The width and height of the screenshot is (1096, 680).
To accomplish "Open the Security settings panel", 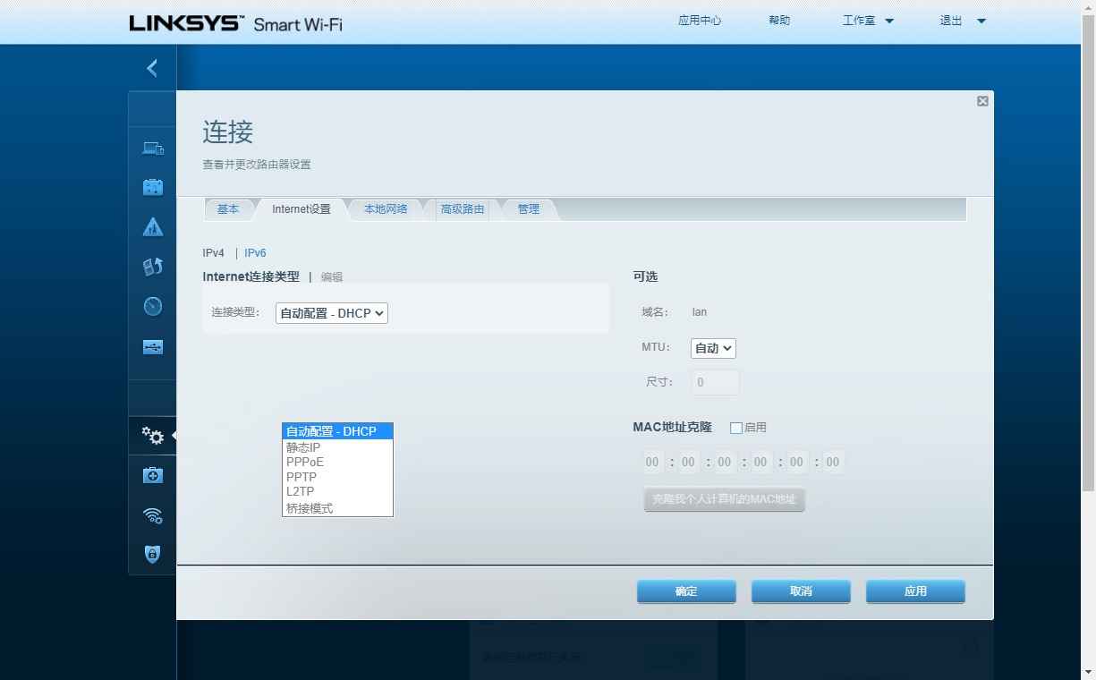I will [152, 555].
